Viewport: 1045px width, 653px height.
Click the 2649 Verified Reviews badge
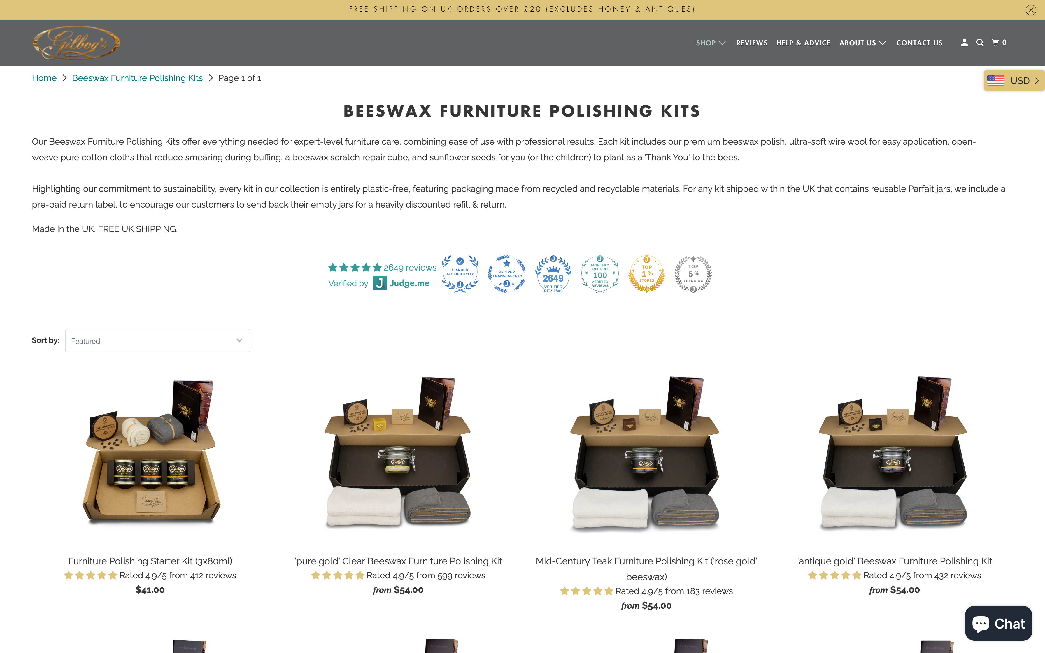coord(553,274)
